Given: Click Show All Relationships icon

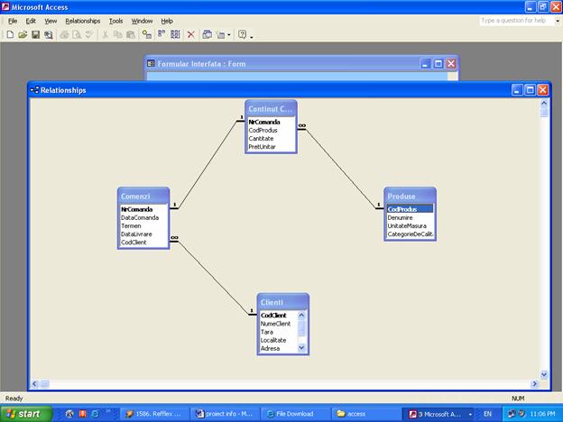Looking at the screenshot, I should [x=175, y=34].
